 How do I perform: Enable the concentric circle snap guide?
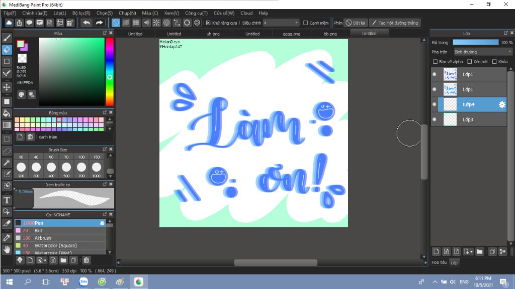(166, 23)
